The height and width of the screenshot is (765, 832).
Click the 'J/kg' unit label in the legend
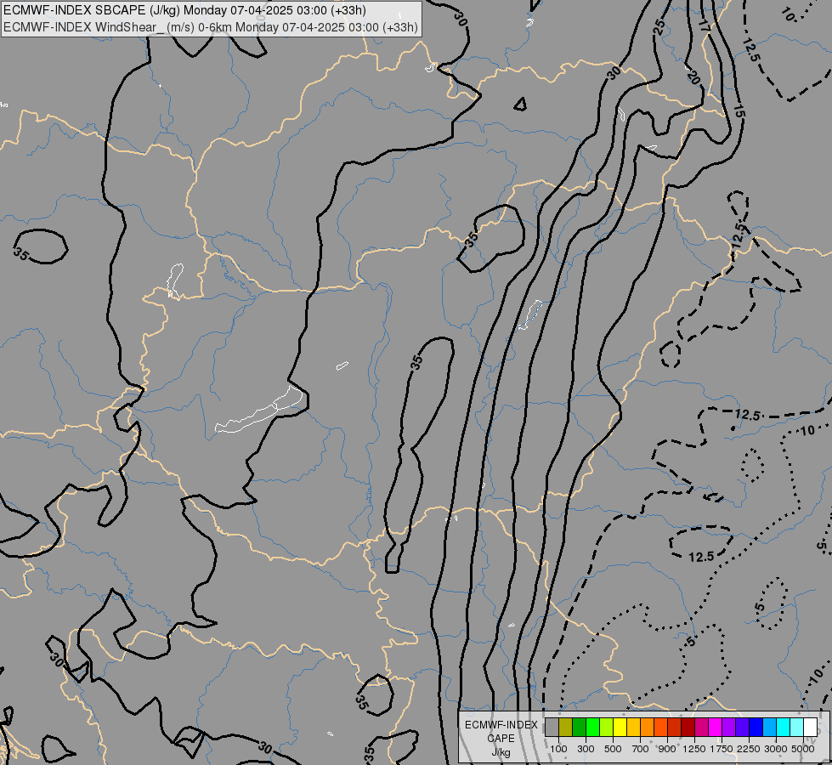501,753
